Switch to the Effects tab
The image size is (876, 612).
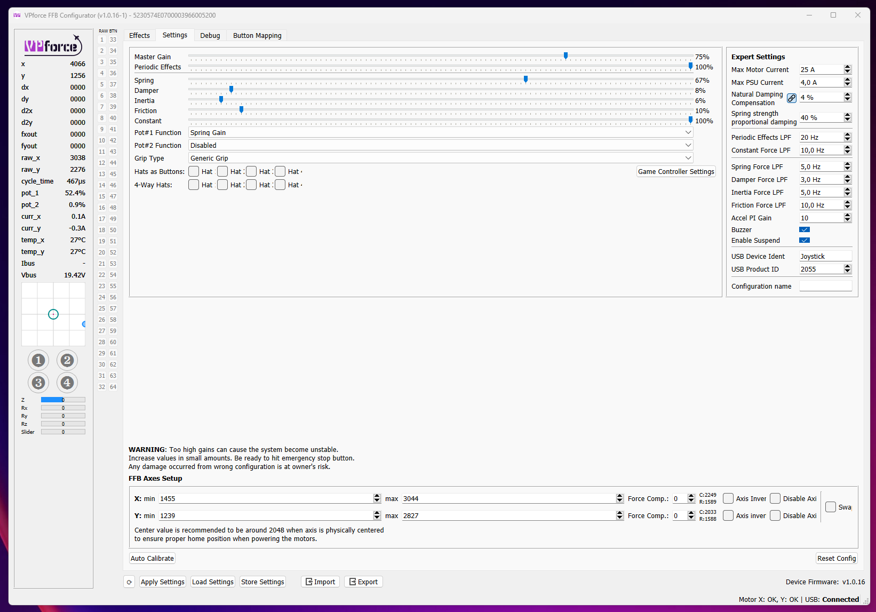(x=139, y=35)
